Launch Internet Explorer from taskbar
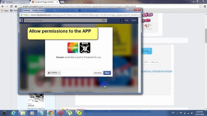Viewport: 207px width, 116px height. click(14, 113)
